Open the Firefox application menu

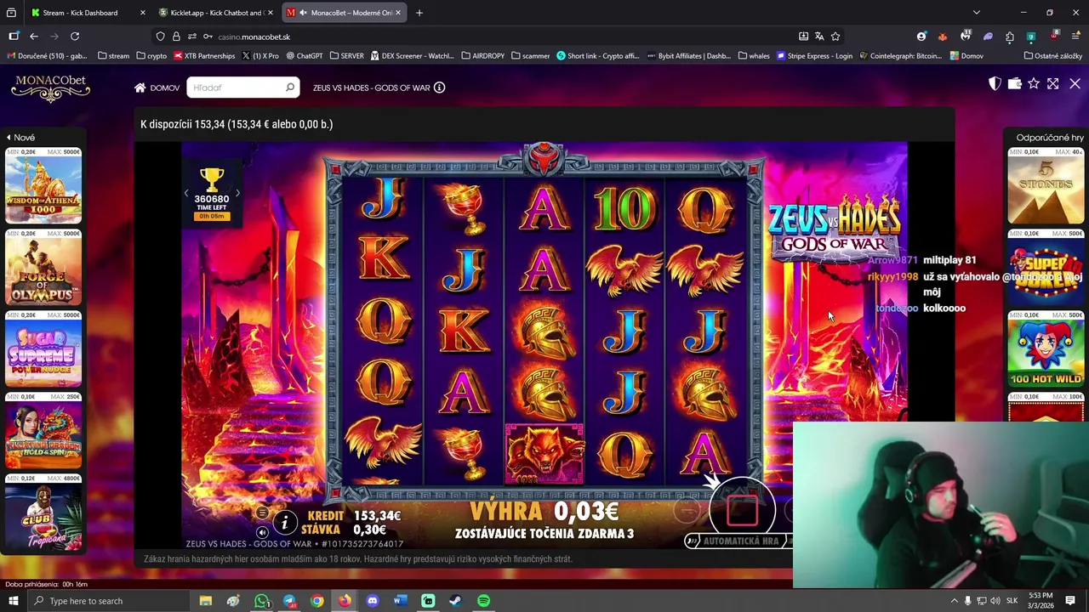[x=1075, y=37]
